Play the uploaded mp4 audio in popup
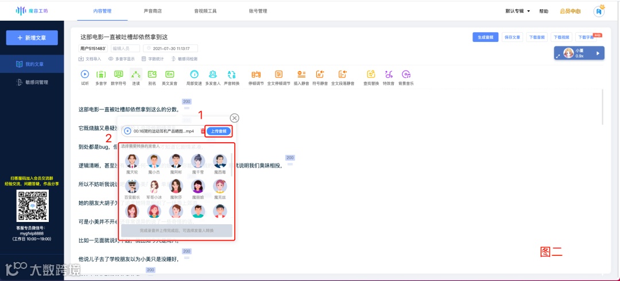The image size is (620, 281). [x=127, y=131]
